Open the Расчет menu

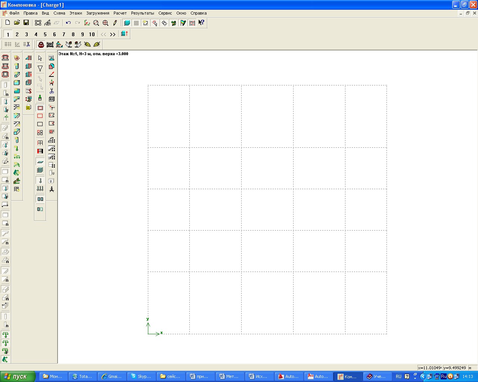pos(120,13)
